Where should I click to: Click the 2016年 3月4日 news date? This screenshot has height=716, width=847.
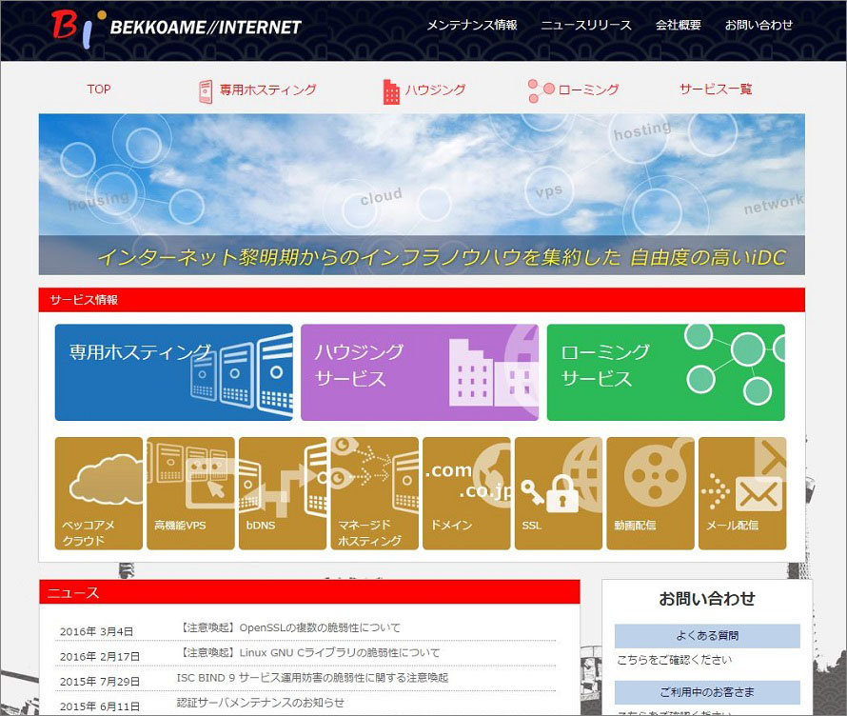96,631
